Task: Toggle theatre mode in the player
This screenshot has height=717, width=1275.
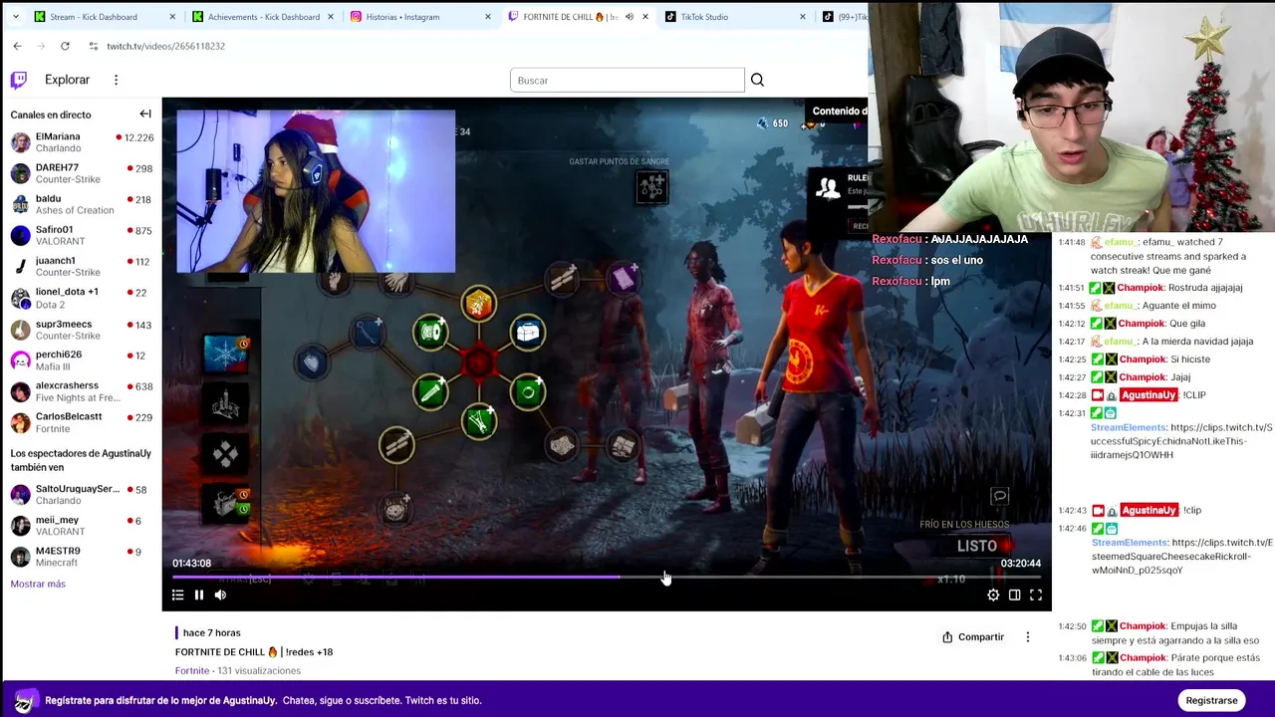Action: tap(1014, 595)
